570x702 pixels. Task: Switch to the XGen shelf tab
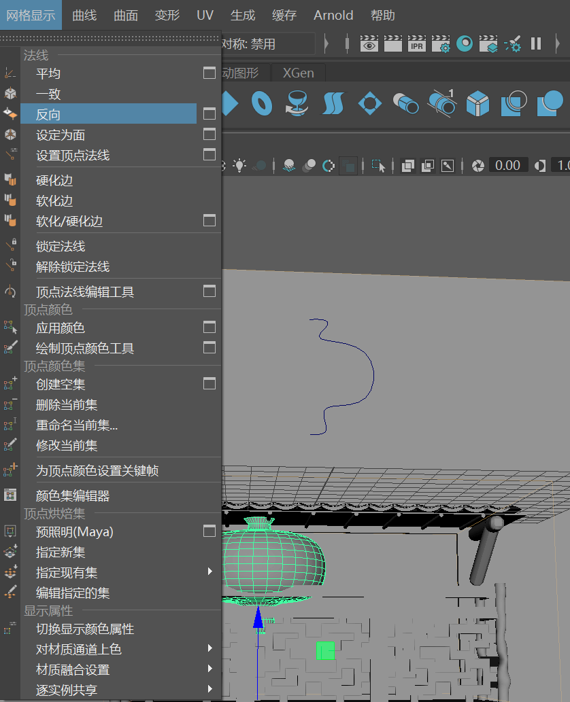[299, 73]
